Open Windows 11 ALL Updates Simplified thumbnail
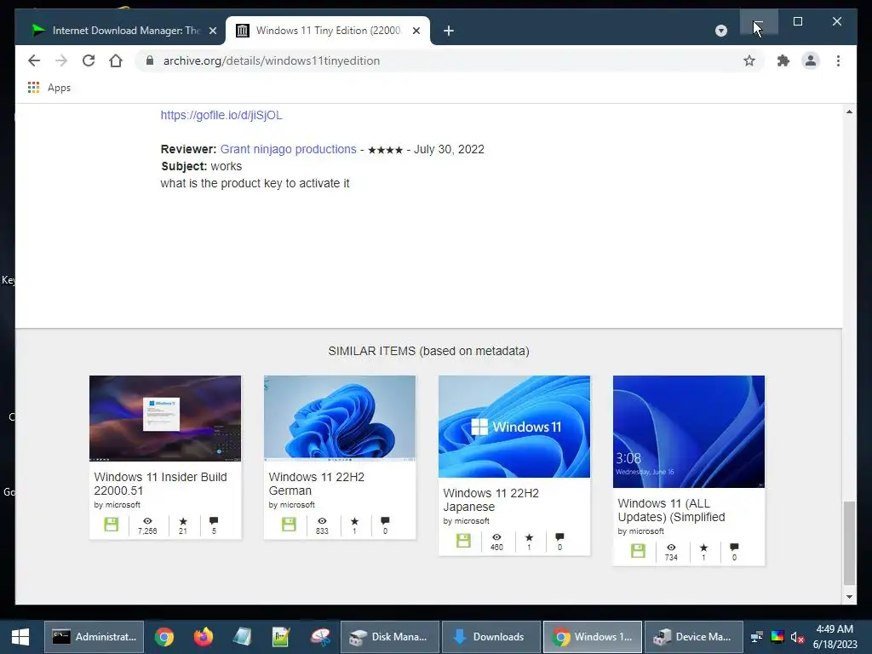 click(689, 432)
